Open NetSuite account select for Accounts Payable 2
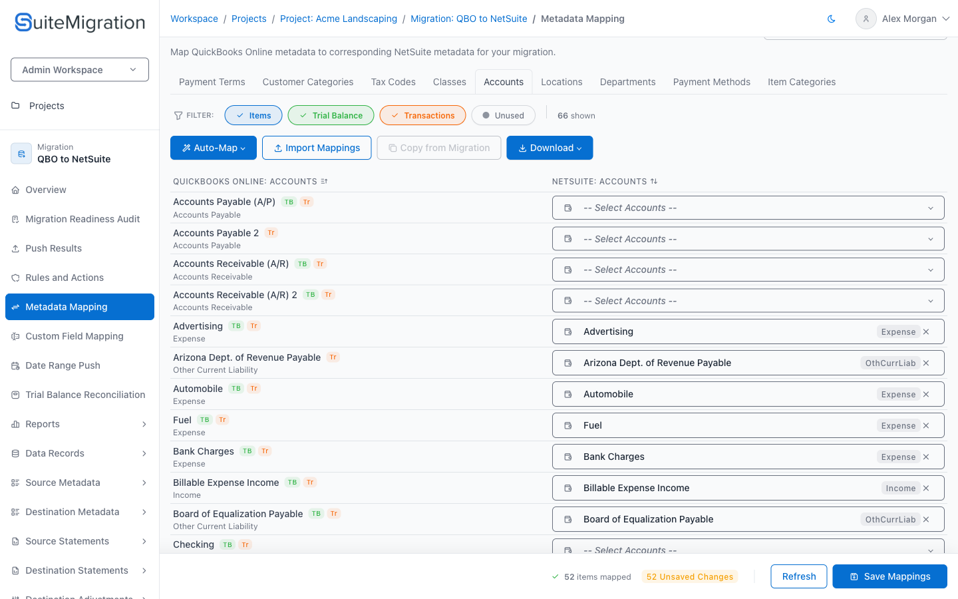 (748, 239)
